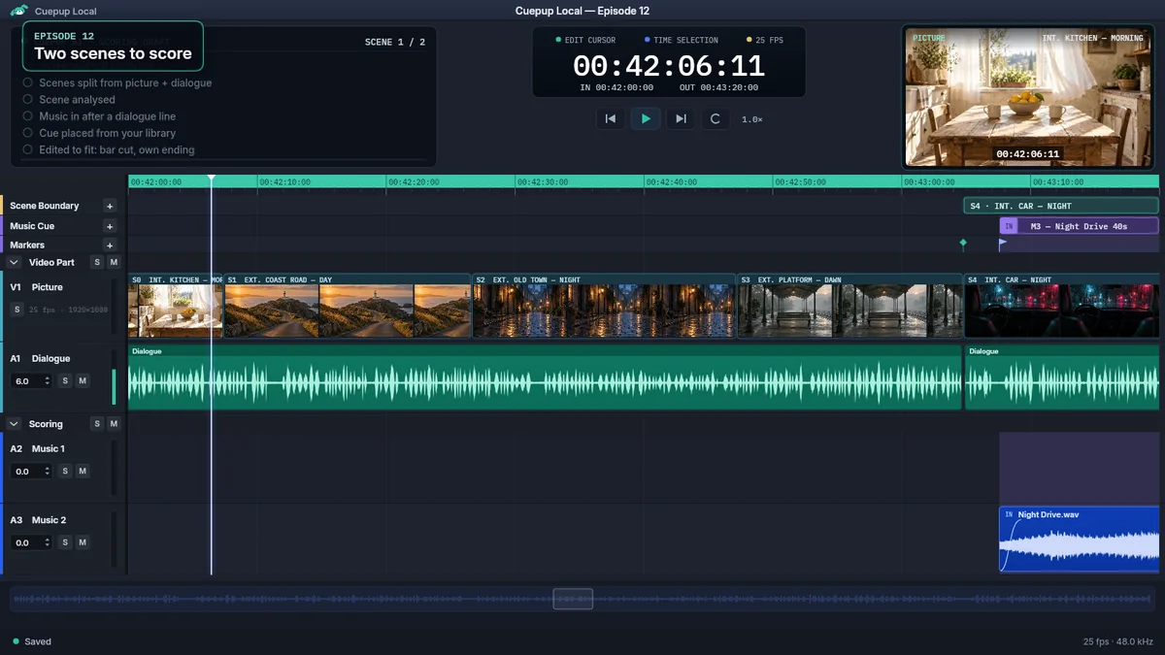Select the S4 scene boundary region bar
Screen dimensions: 1165x655
coord(1061,206)
